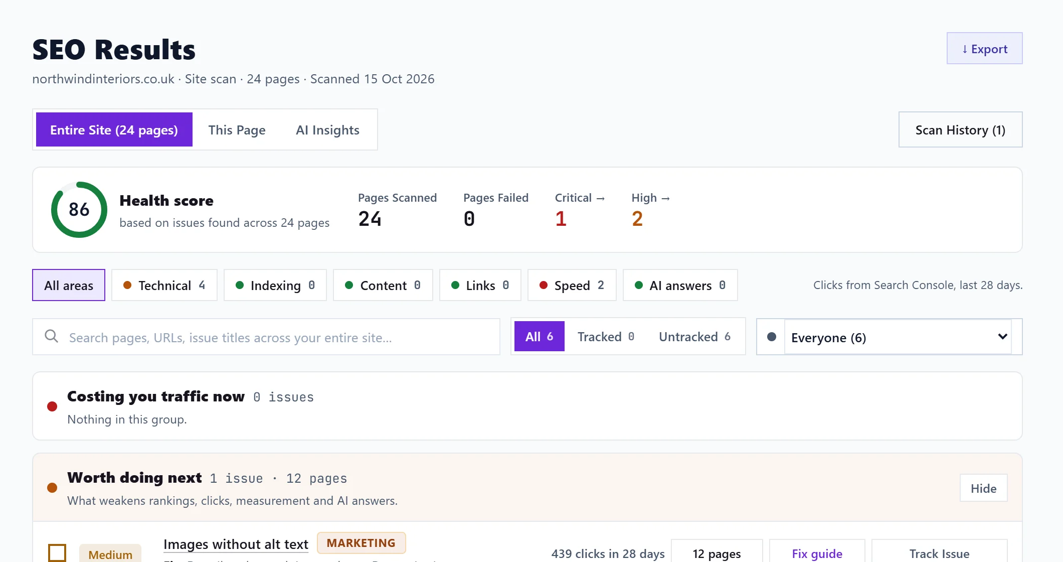Filter by Content area
Screen dimensions: 1063x562
(x=383, y=285)
